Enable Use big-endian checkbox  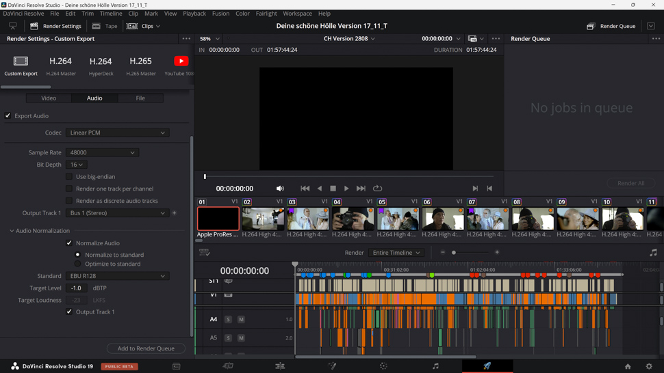pos(69,176)
